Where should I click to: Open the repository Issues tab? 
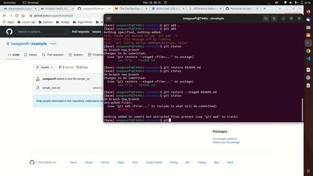(30, 55)
